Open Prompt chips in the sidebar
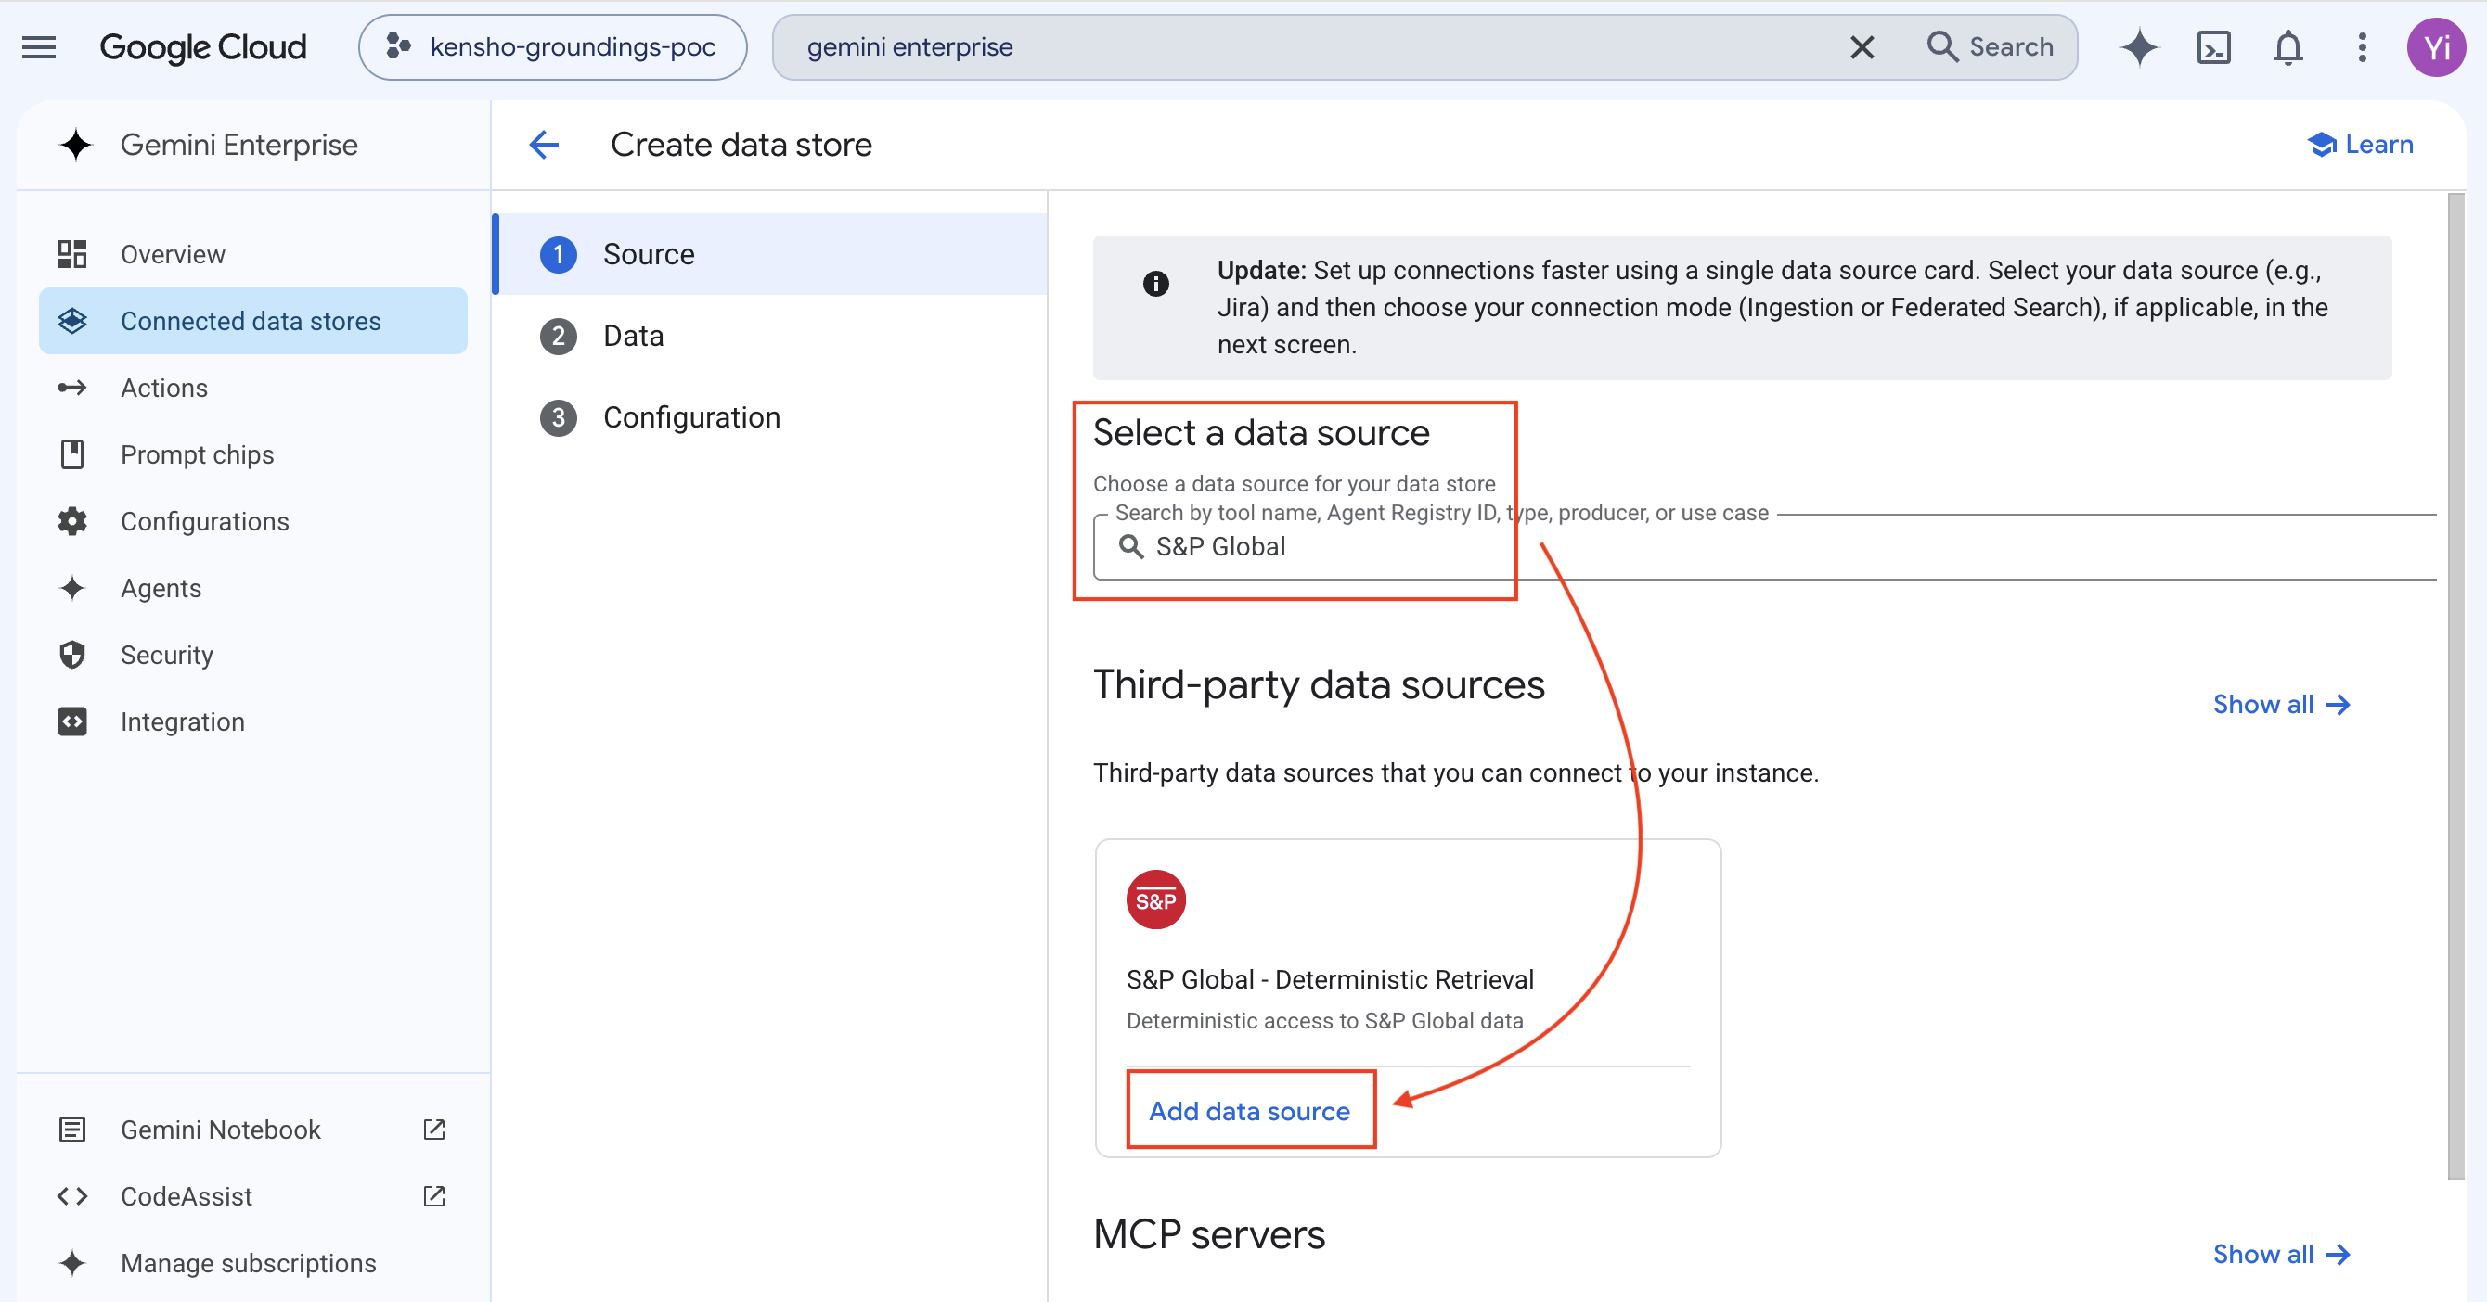The width and height of the screenshot is (2487, 1302). pyautogui.click(x=253, y=454)
